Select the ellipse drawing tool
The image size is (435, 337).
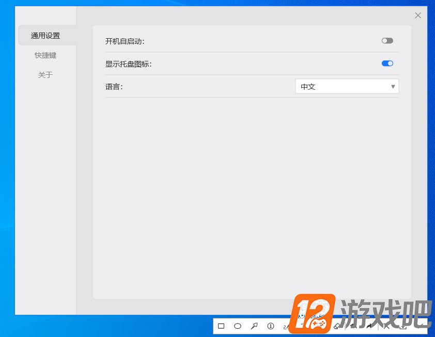pyautogui.click(x=238, y=326)
